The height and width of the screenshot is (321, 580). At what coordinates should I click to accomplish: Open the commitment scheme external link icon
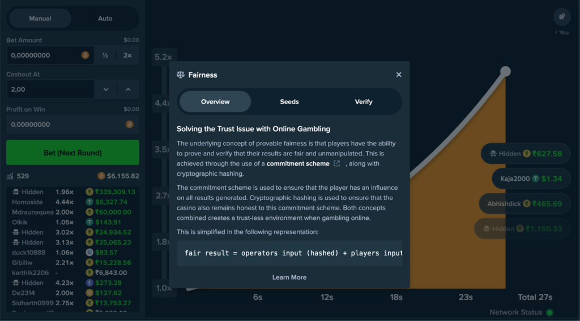(337, 164)
